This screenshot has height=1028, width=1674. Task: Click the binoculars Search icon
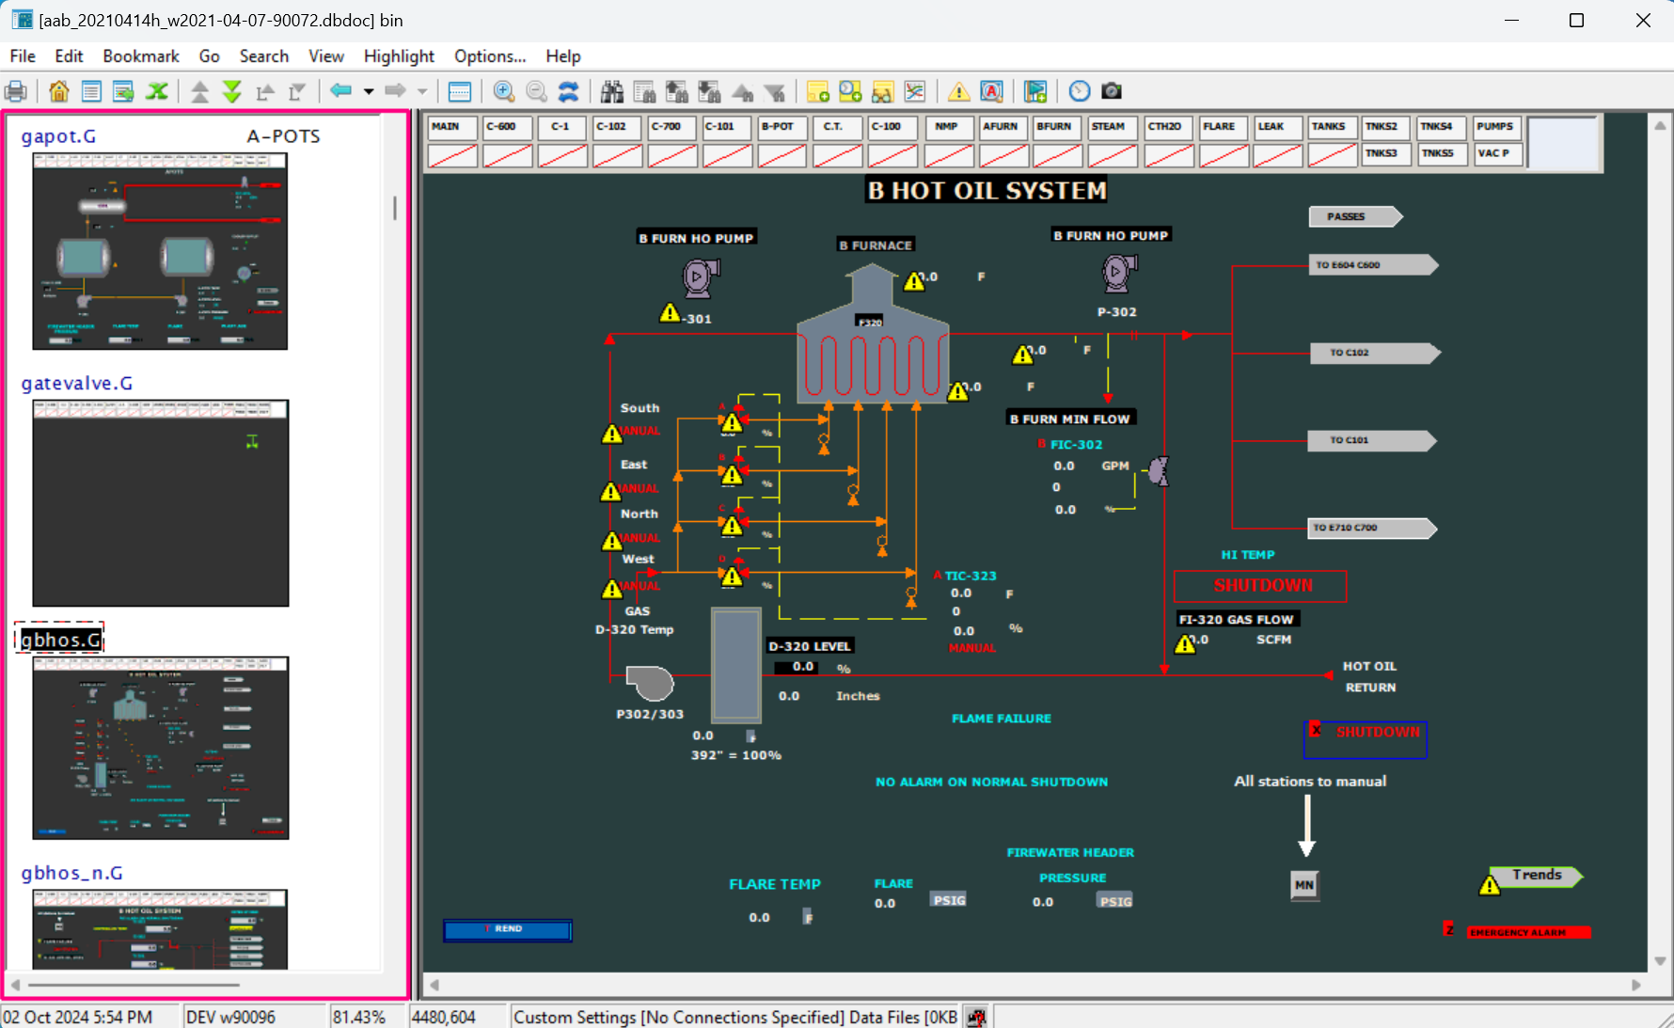tap(612, 91)
